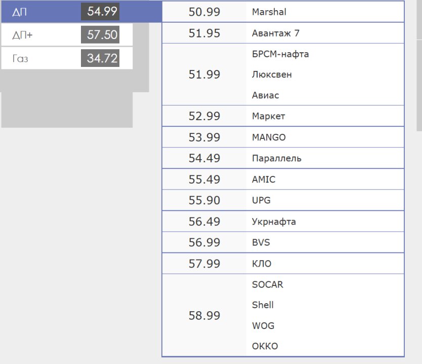Image resolution: width=422 pixels, height=364 pixels.
Task: Click the 50.99 price cell
Action: point(204,12)
